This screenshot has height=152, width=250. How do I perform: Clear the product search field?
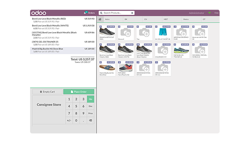132,13
